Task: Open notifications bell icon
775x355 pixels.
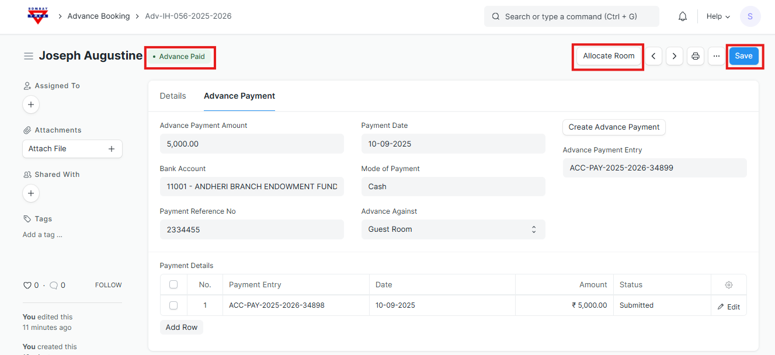Action: coord(682,16)
